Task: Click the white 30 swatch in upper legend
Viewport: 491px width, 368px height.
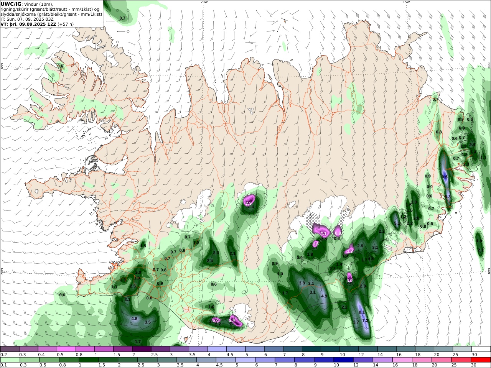Action: 481,349
